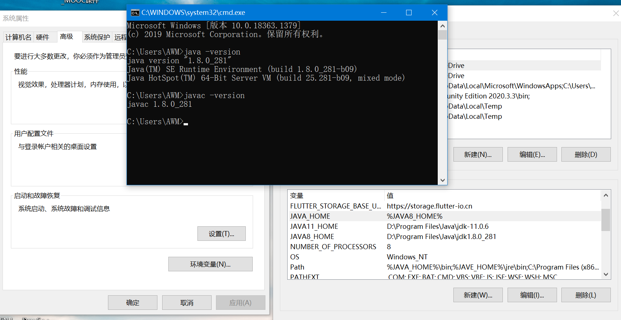621x320 pixels.
Task: Select user variable with unity Edition 2020.3.3\bin
Action: [524, 96]
